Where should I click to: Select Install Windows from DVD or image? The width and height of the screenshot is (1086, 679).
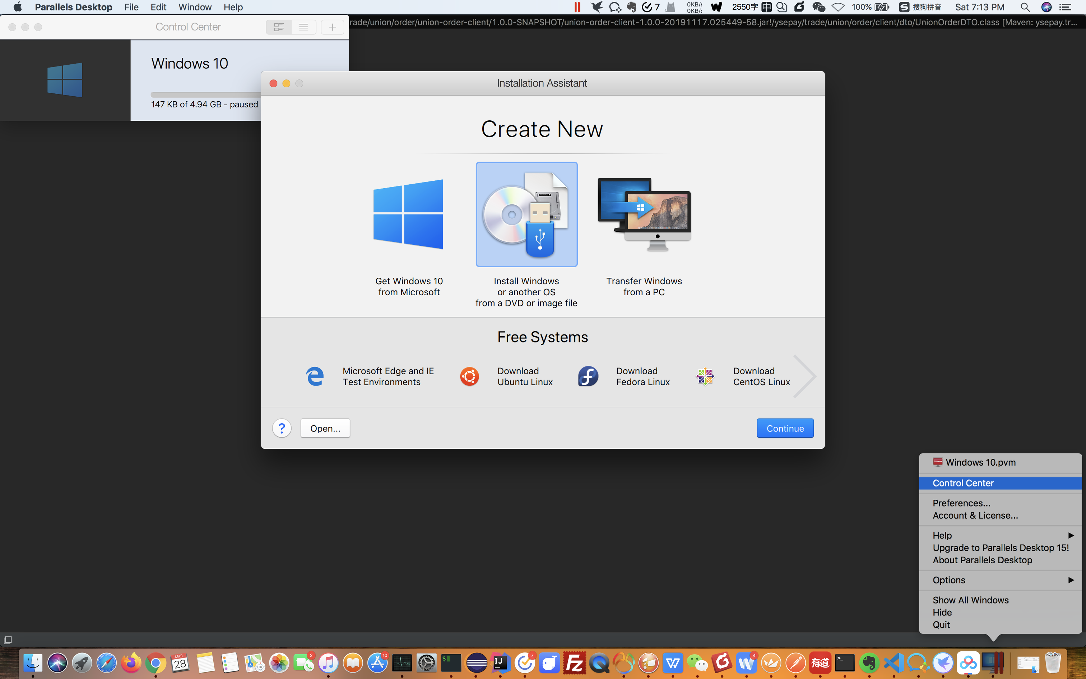(x=526, y=214)
